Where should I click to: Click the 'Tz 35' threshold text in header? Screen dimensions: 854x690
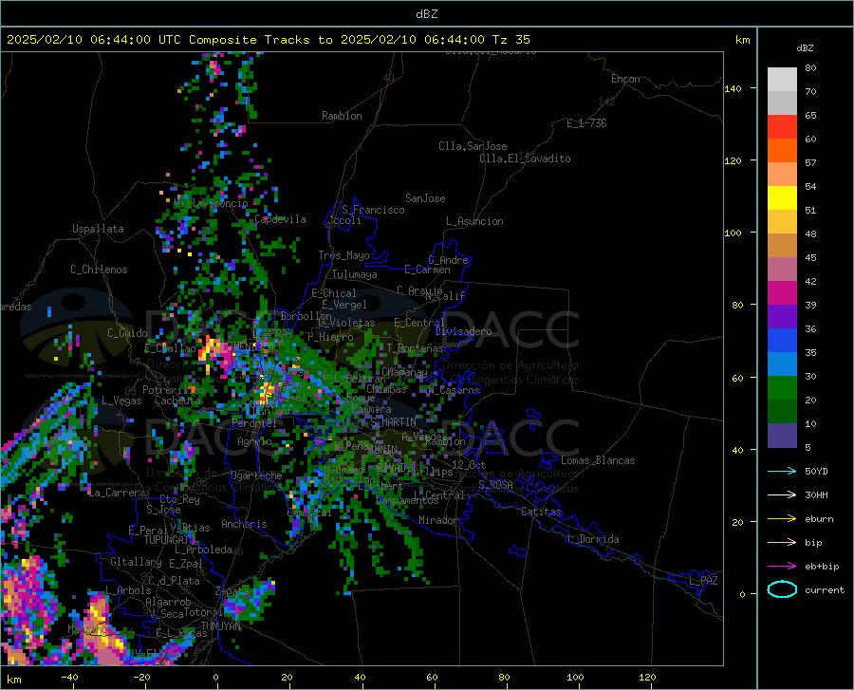pos(511,40)
